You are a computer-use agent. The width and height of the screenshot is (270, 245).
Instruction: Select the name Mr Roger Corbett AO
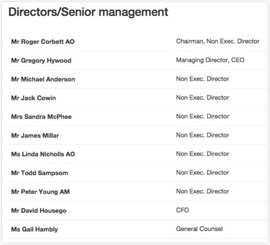tap(43, 42)
